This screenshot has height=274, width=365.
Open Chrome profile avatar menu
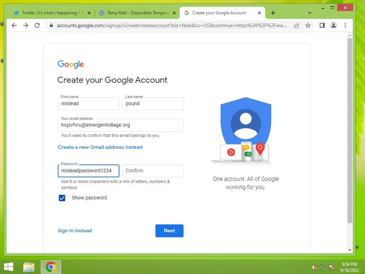[334, 25]
